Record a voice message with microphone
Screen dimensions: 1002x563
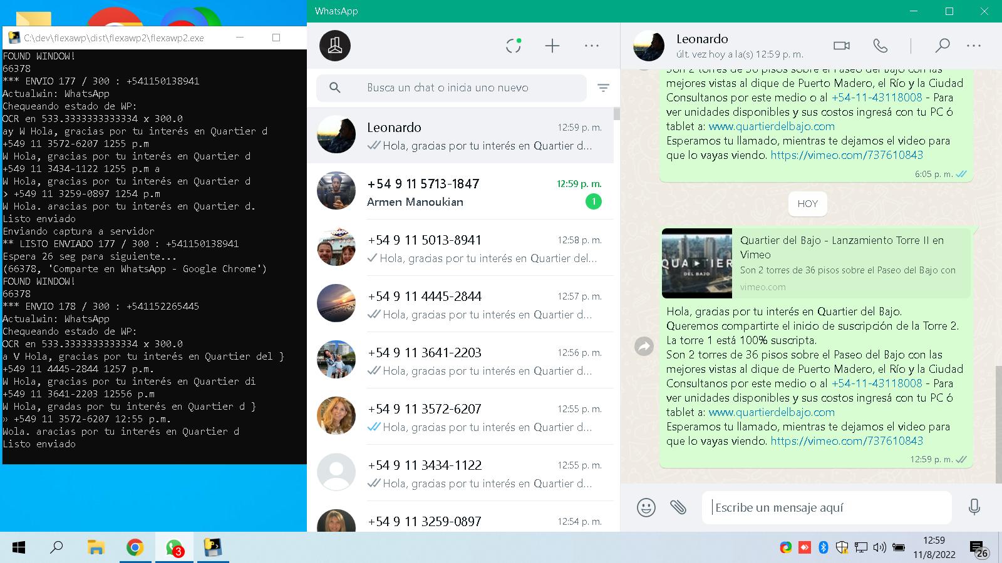click(974, 507)
